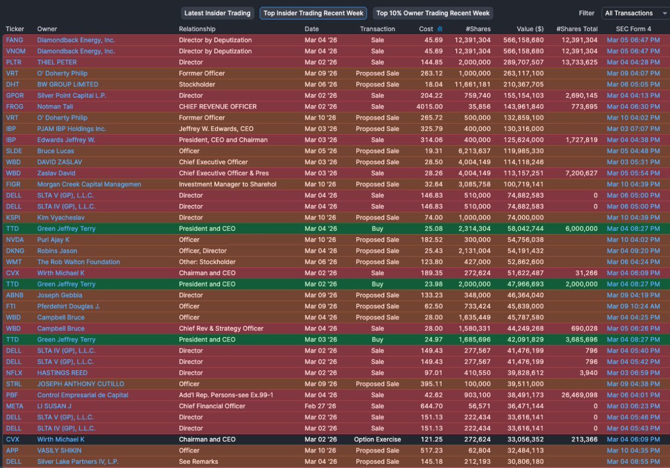This screenshot has height=468, width=670.
Task: Open the DKNG ticker link
Action: click(x=15, y=251)
